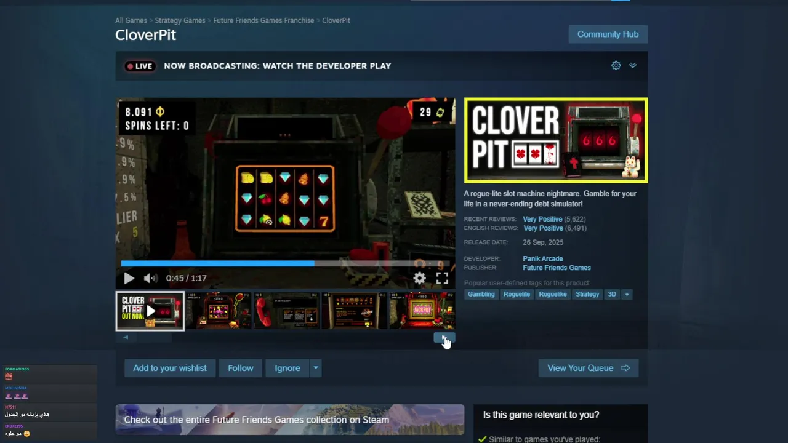Viewport: 788px width, 443px height.
Task: Select the second slot machine screenshot thumbnail
Action: pyautogui.click(x=219, y=311)
